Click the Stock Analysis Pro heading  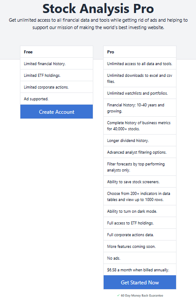(98, 9)
